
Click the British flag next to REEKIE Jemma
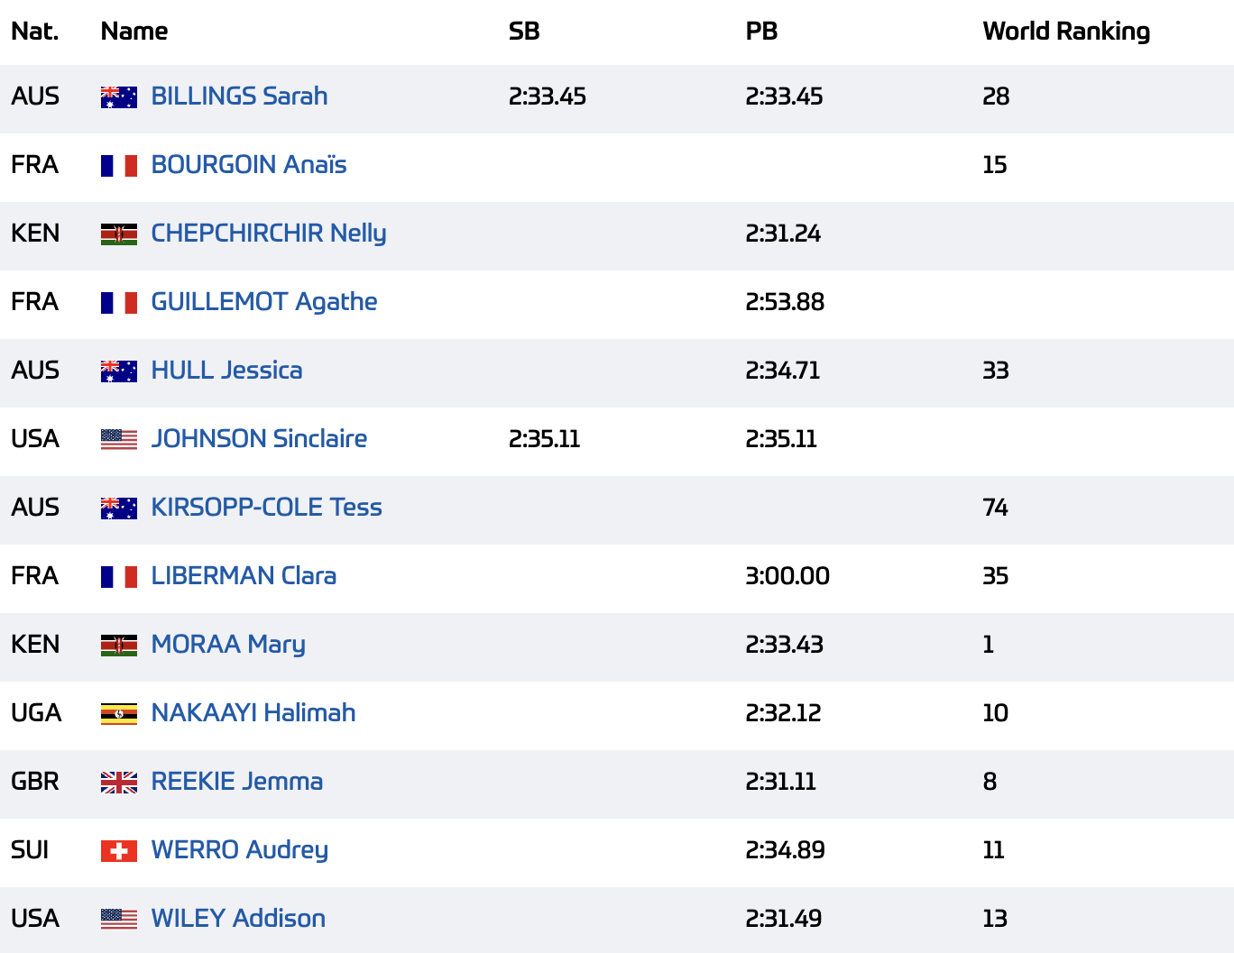pyautogui.click(x=119, y=783)
